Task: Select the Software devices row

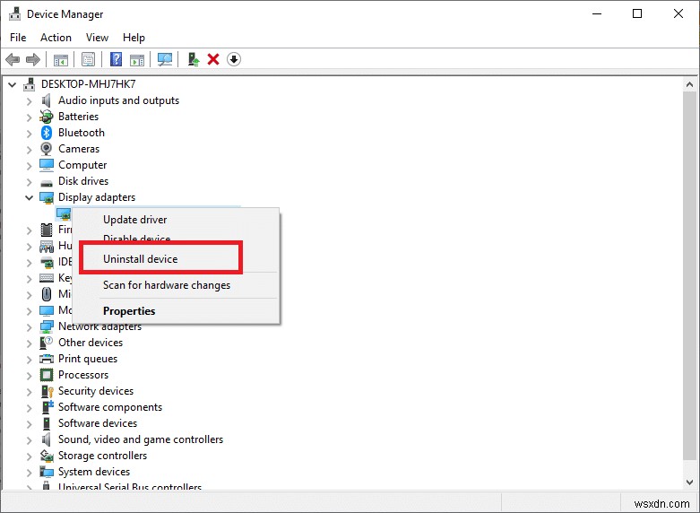Action: [98, 423]
